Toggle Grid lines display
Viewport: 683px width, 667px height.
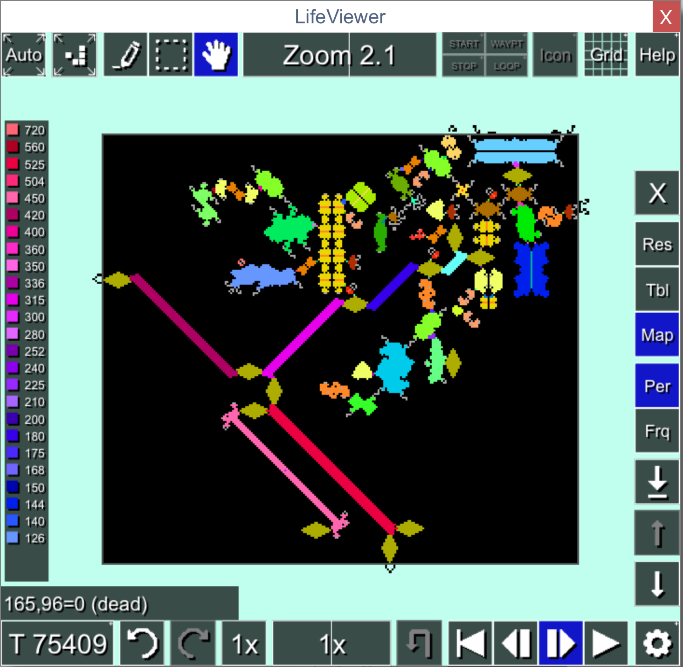tap(606, 55)
